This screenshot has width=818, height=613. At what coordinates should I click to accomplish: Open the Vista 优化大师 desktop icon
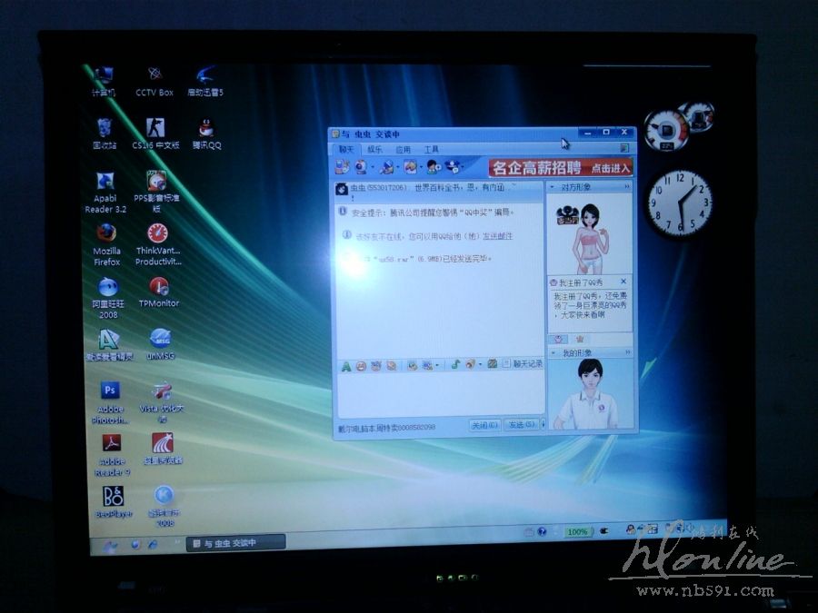tap(162, 402)
